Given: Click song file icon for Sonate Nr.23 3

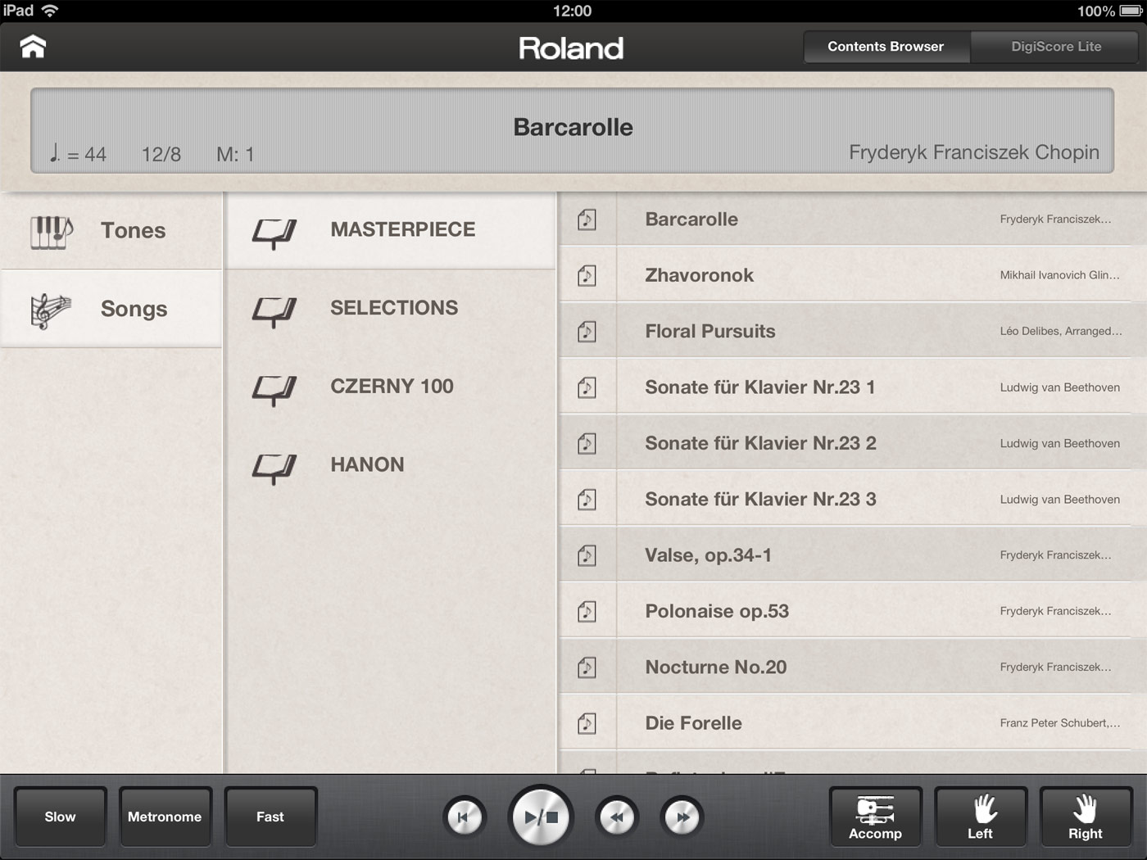Looking at the screenshot, I should pyautogui.click(x=587, y=499).
